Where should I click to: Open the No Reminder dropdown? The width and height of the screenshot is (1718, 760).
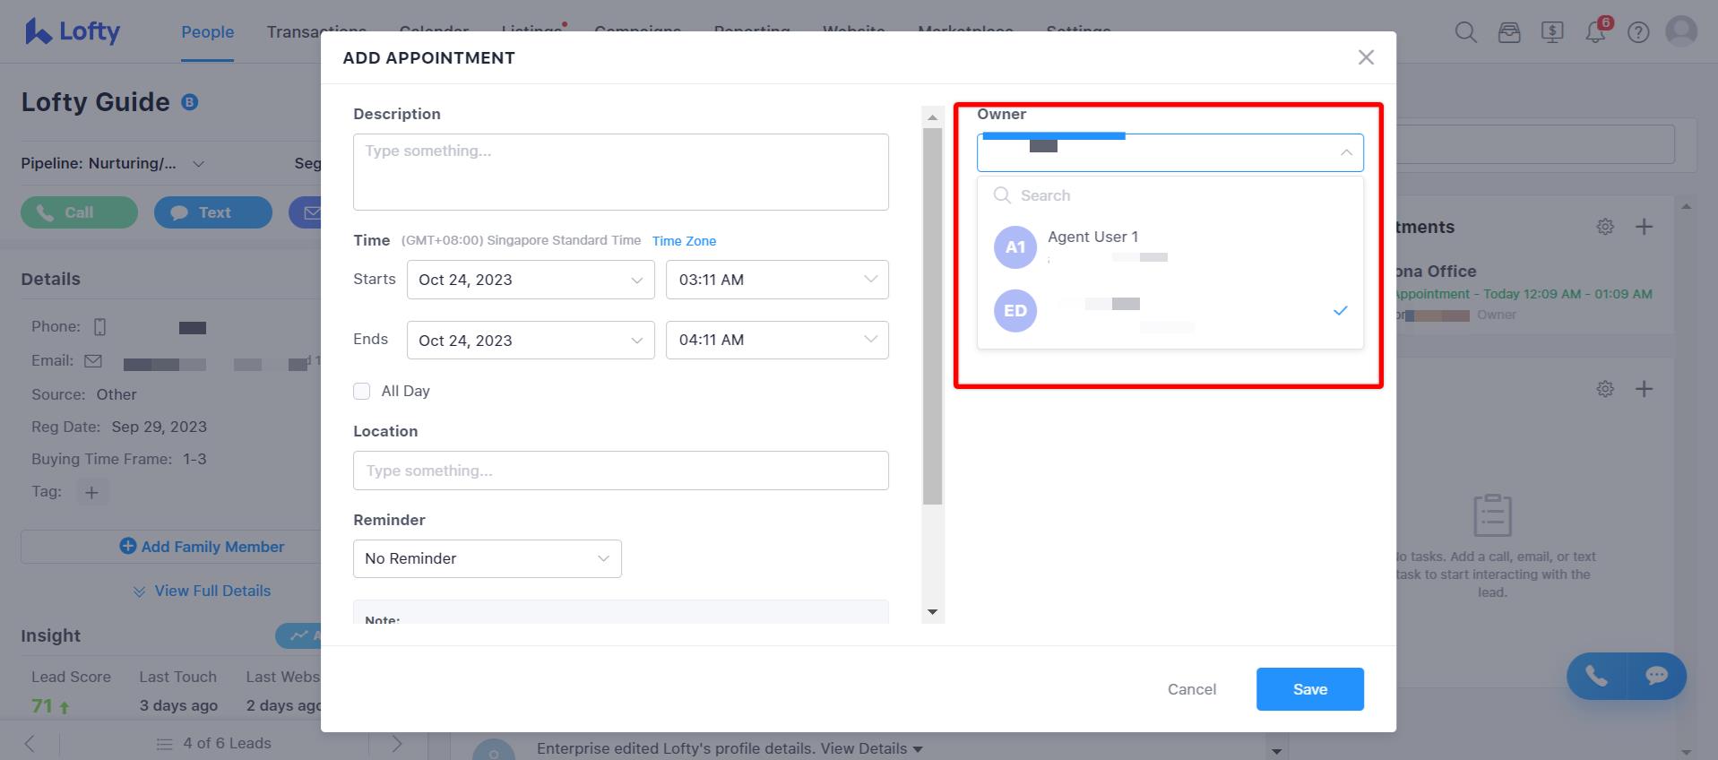487,558
